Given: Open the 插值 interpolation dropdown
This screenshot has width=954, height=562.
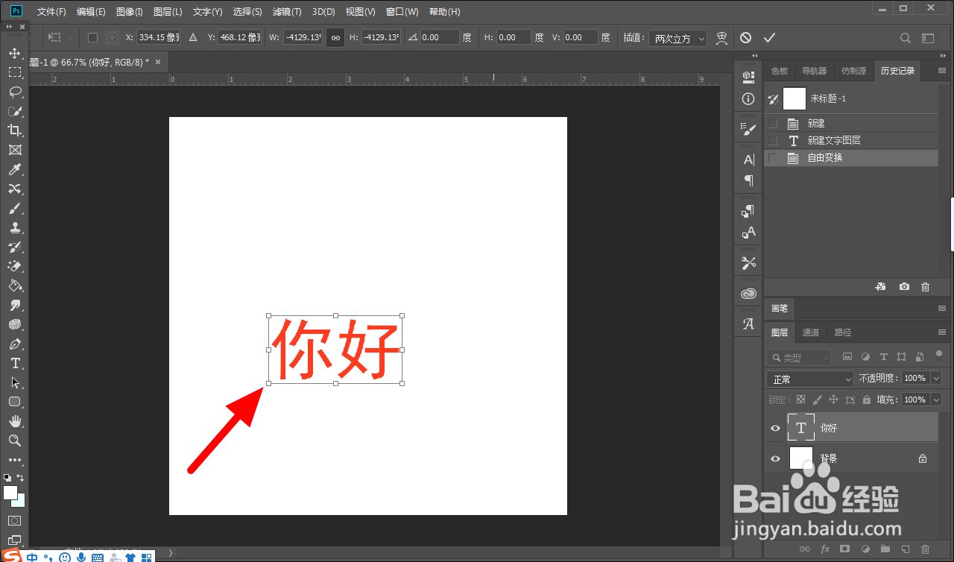Looking at the screenshot, I should (678, 38).
